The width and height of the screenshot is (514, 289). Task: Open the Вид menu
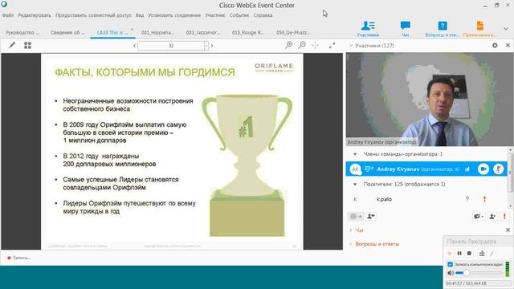point(140,15)
